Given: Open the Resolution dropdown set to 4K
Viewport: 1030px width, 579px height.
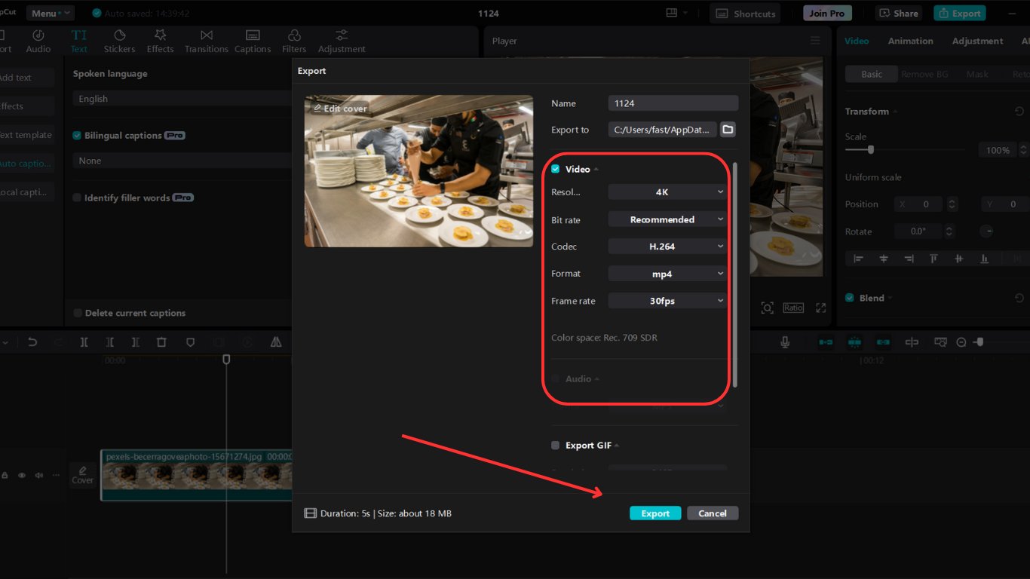Looking at the screenshot, I should click(667, 191).
